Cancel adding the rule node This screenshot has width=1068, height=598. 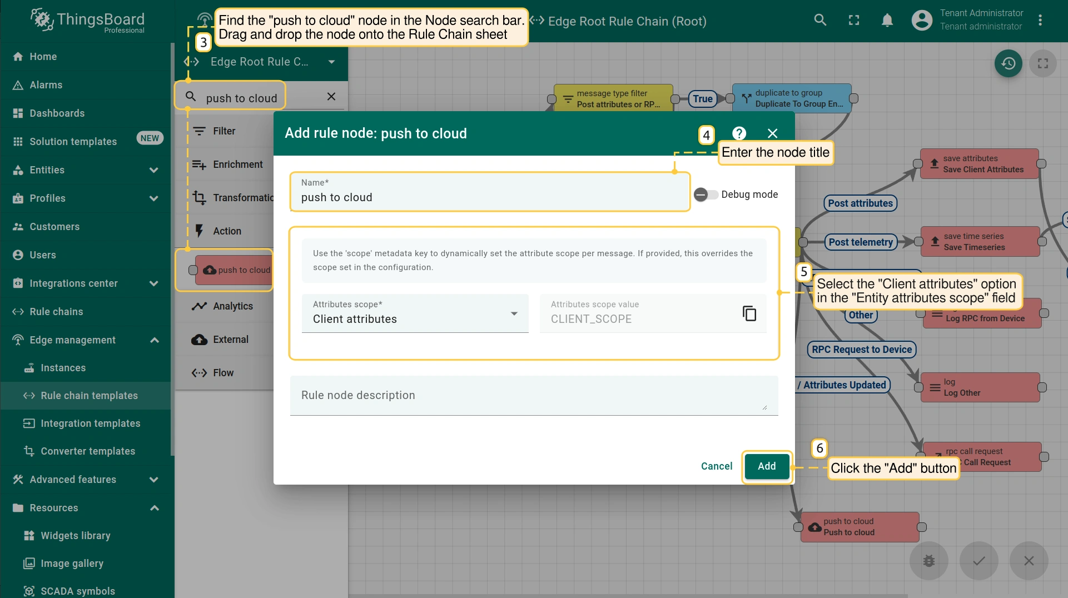coord(716,466)
